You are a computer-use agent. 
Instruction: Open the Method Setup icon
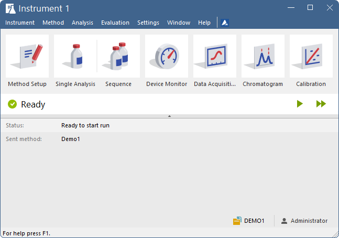pyautogui.click(x=27, y=56)
